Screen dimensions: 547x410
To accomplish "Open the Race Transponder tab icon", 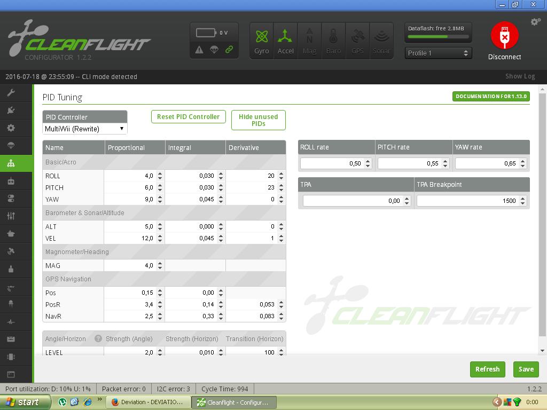I will coord(11,288).
